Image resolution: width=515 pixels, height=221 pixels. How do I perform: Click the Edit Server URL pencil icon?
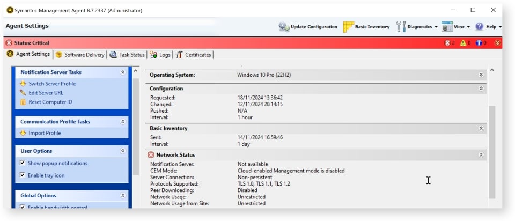click(23, 93)
